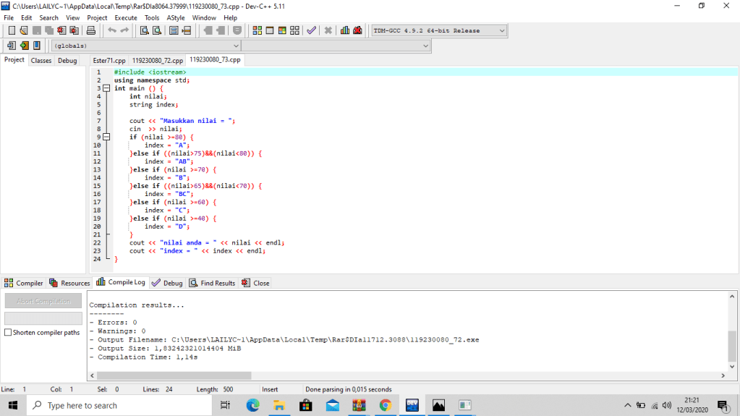740x416 pixels.
Task: Open Microsoft Edge from the taskbar
Action: point(252,405)
